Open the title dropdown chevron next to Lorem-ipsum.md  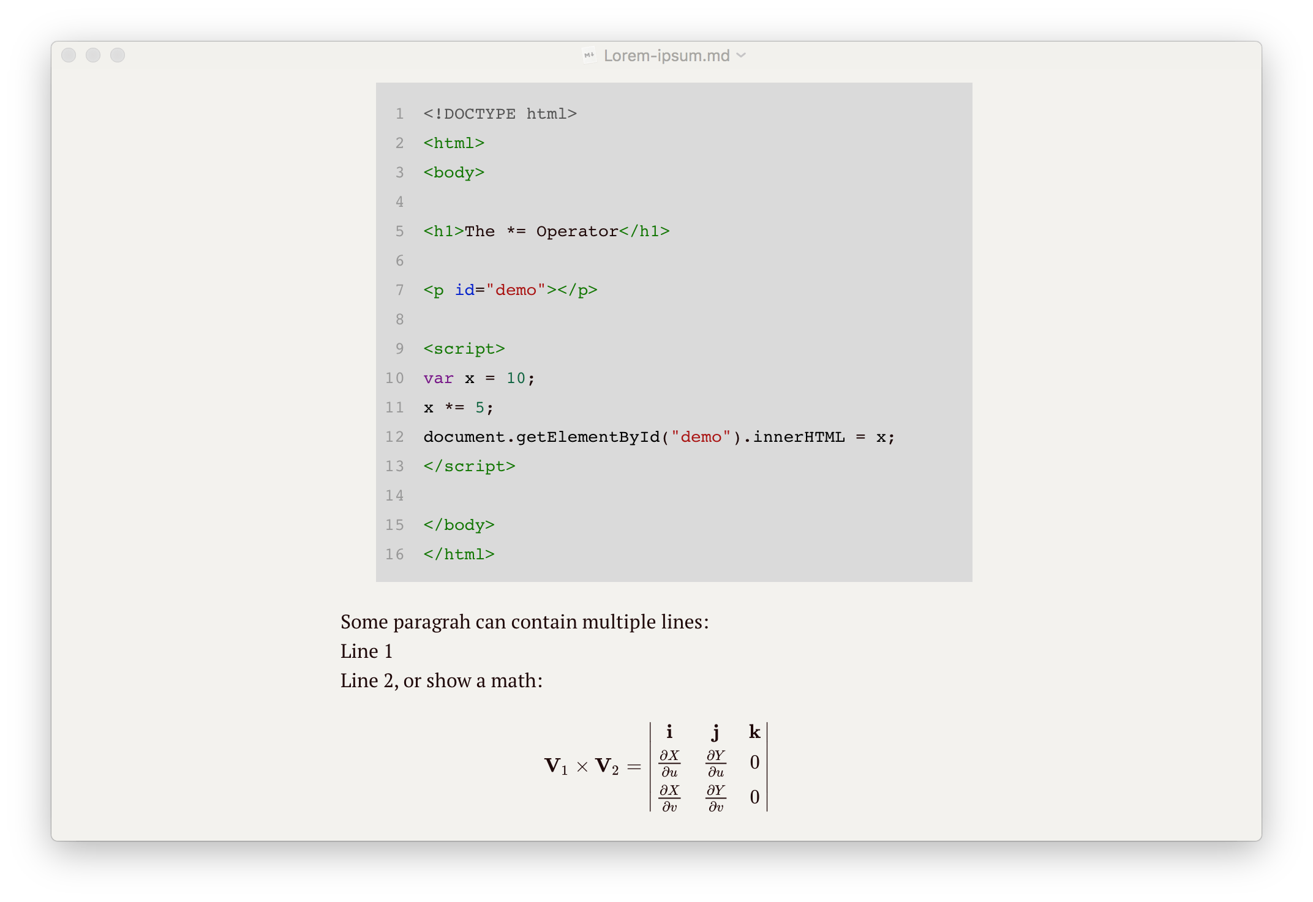click(741, 56)
